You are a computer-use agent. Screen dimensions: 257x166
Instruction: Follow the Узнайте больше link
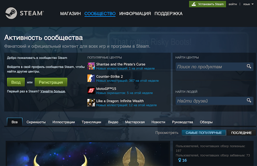[53, 91]
